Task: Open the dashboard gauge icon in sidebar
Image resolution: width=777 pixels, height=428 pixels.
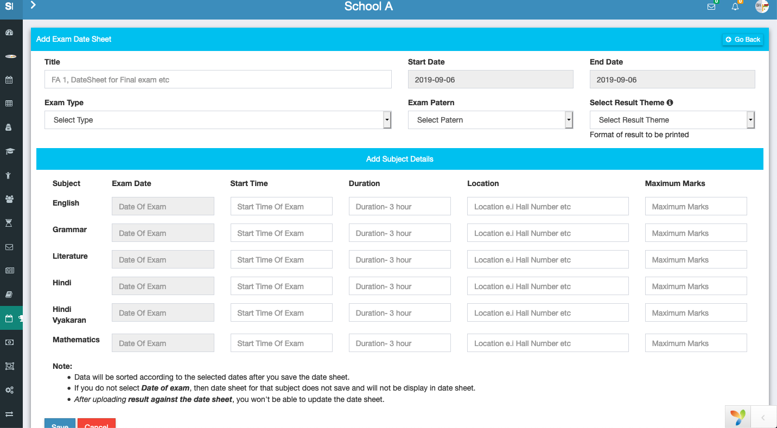Action: (x=9, y=33)
